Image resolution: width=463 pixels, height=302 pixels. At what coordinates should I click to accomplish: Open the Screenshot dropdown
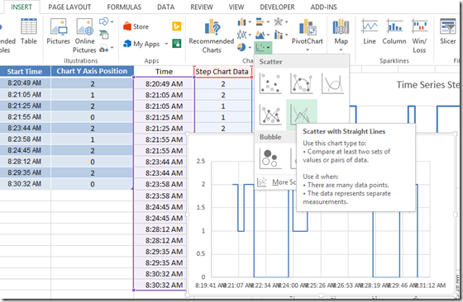click(x=107, y=49)
